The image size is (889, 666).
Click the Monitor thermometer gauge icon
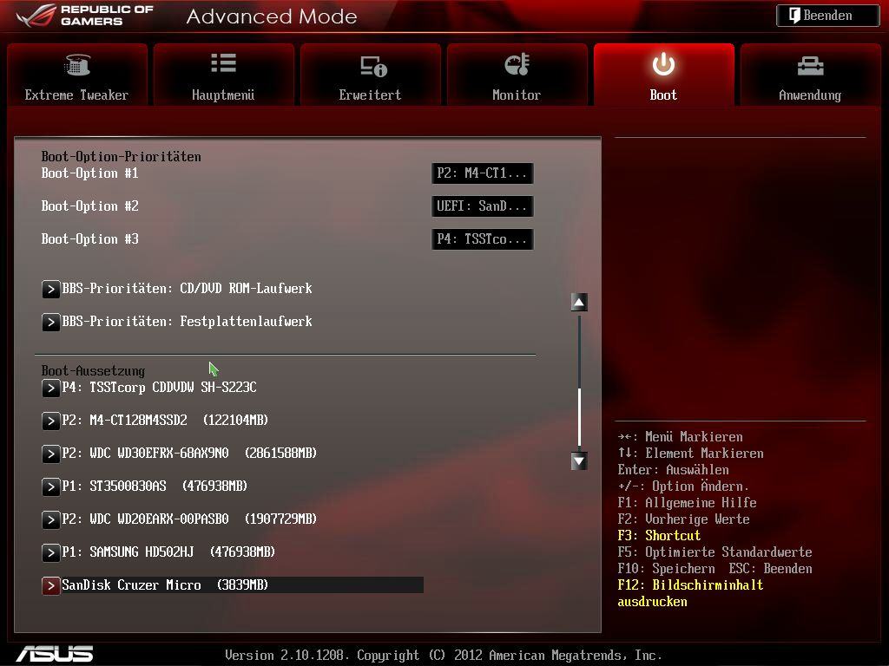point(517,64)
